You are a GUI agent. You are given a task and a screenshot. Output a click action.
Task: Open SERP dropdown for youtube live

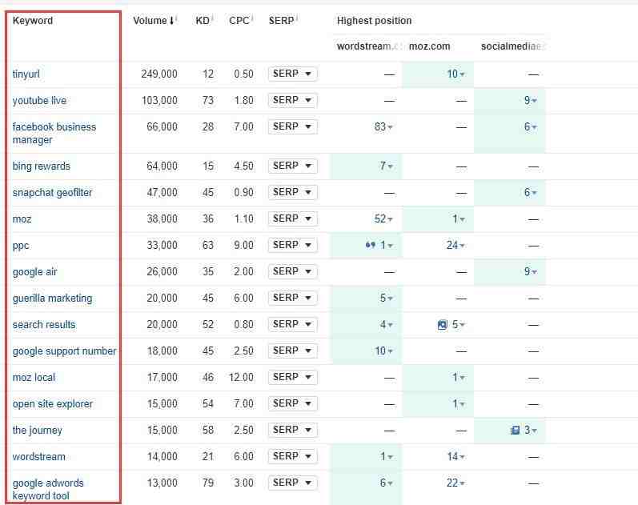point(292,100)
